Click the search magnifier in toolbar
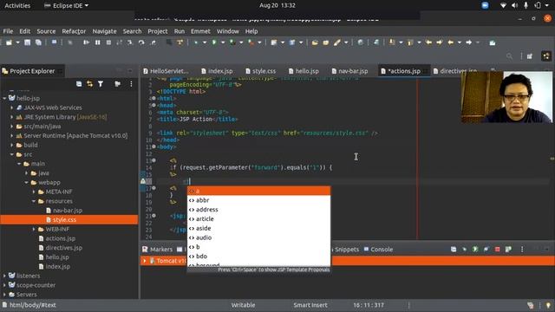 tap(509, 56)
